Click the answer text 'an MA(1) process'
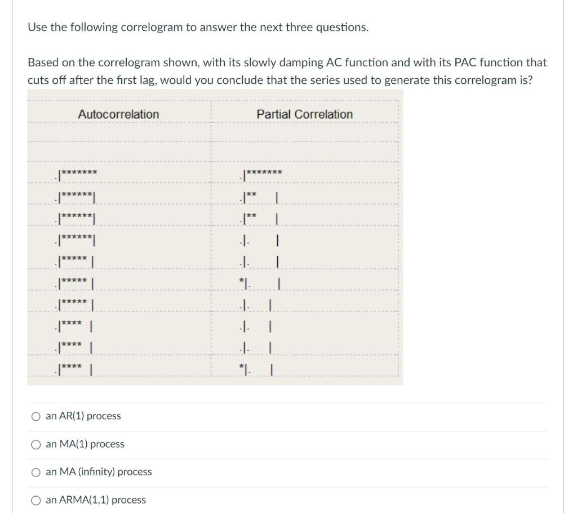Image resolution: width=577 pixels, height=513 pixels. pos(85,444)
